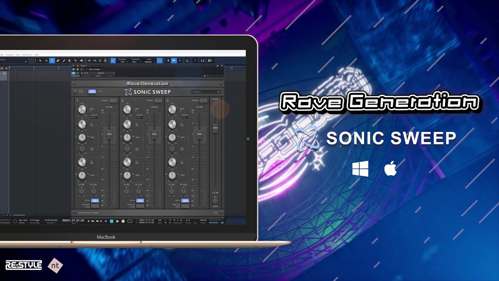Viewport: 499px width, 281px height.
Task: Select the Paint pencil tool
Action: (52, 60)
